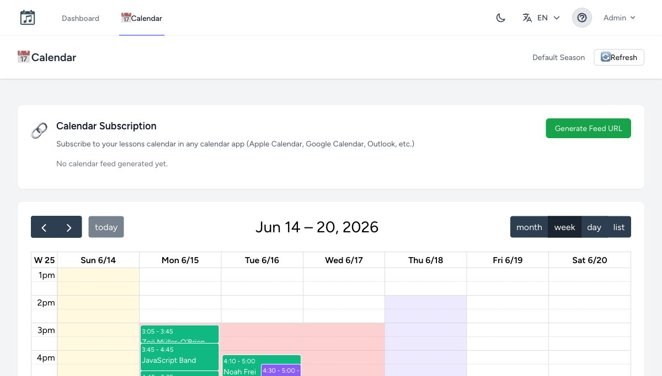Go to previous week arrow
The width and height of the screenshot is (662, 376).
[44, 227]
